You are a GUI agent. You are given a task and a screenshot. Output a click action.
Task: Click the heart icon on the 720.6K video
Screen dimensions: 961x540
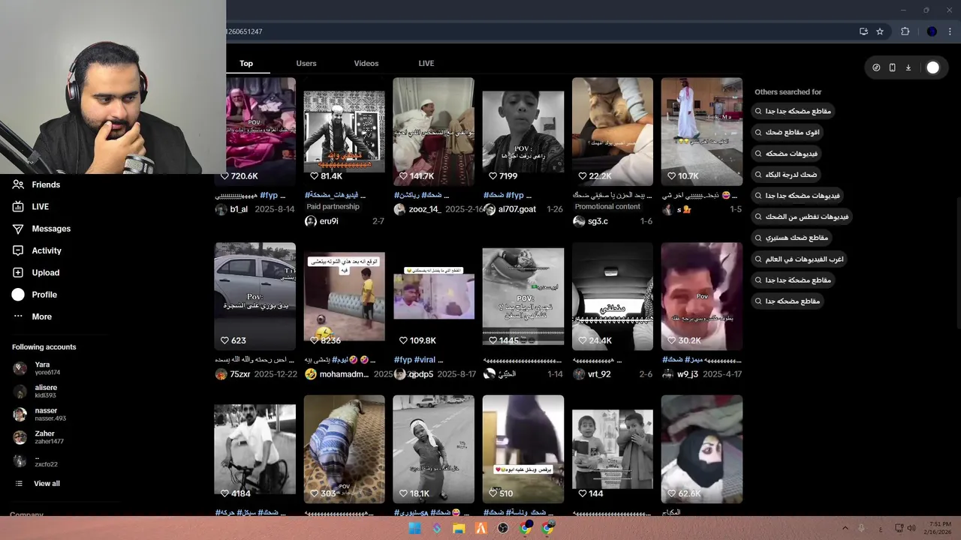tap(224, 176)
